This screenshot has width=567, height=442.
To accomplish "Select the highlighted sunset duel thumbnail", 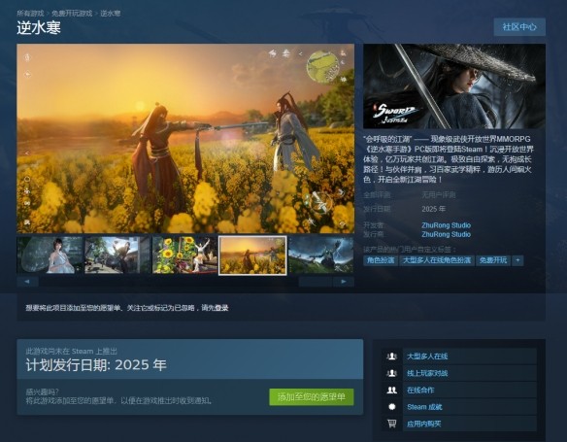I will click(252, 255).
